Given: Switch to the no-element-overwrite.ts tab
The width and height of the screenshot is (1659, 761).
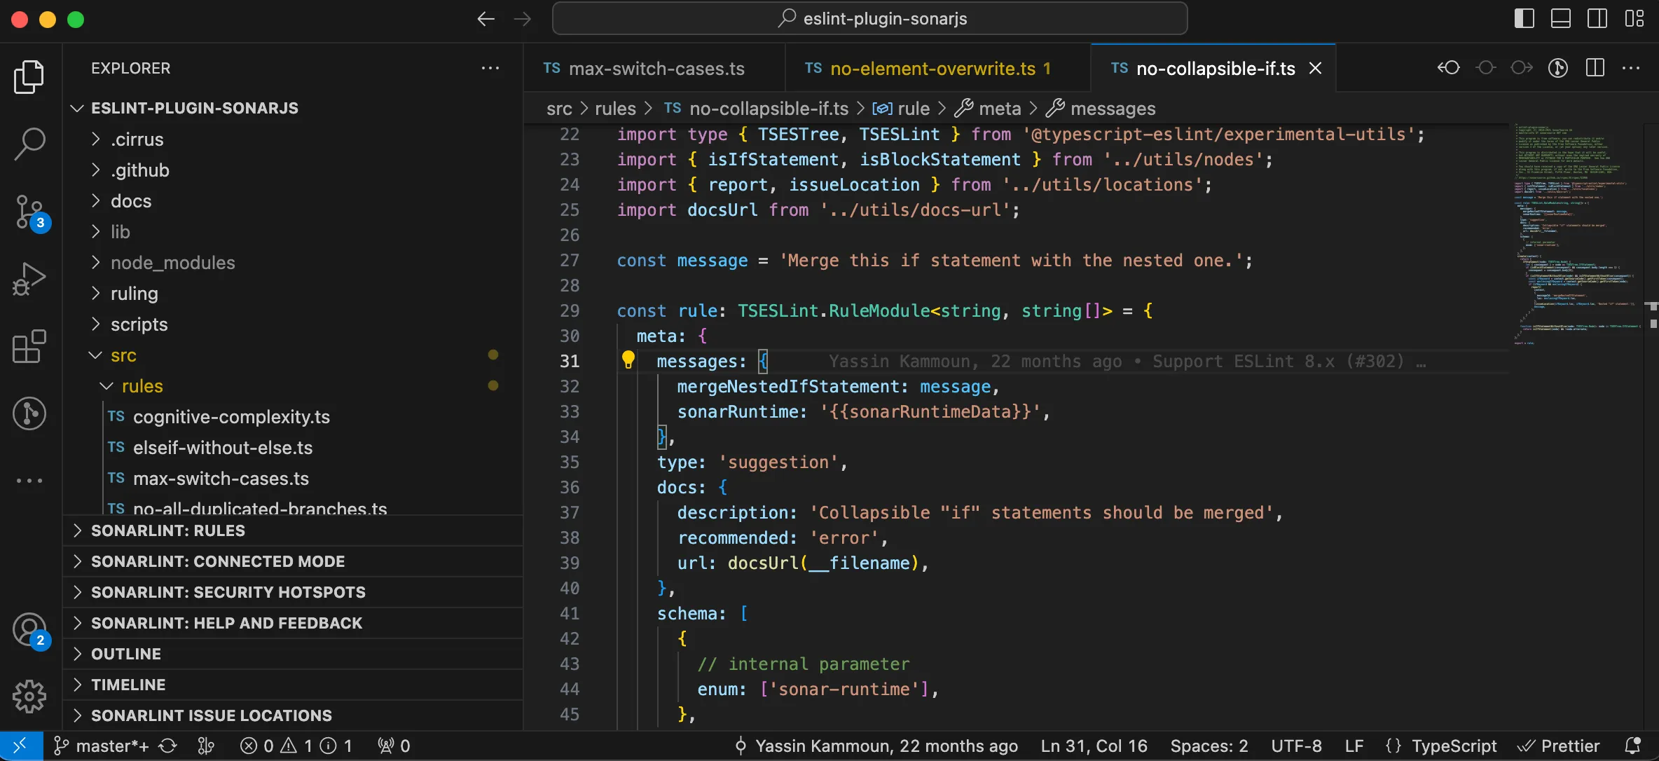Looking at the screenshot, I should pos(938,68).
